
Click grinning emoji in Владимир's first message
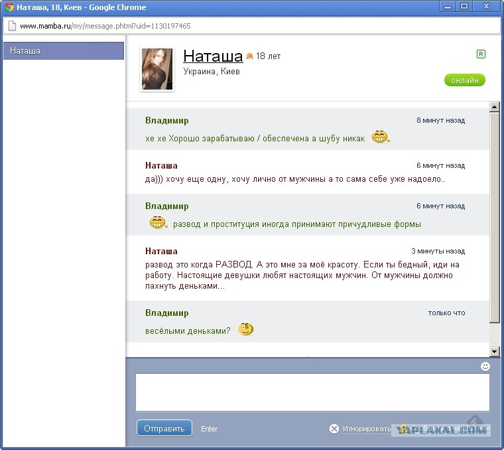[x=379, y=137]
